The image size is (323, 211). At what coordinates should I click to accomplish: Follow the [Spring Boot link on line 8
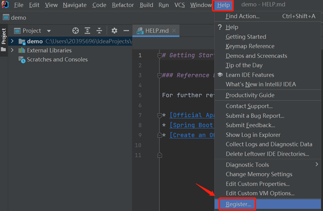click(191, 125)
